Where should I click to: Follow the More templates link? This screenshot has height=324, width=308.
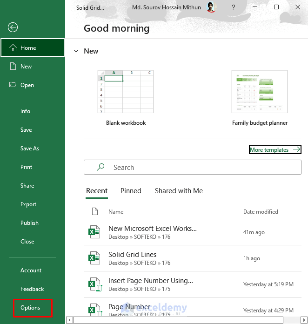[x=275, y=149]
